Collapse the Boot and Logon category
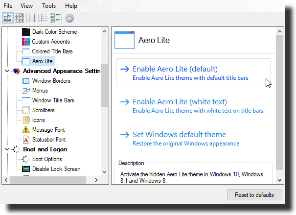Image resolution: width=296 pixels, height=215 pixels. point(7,149)
